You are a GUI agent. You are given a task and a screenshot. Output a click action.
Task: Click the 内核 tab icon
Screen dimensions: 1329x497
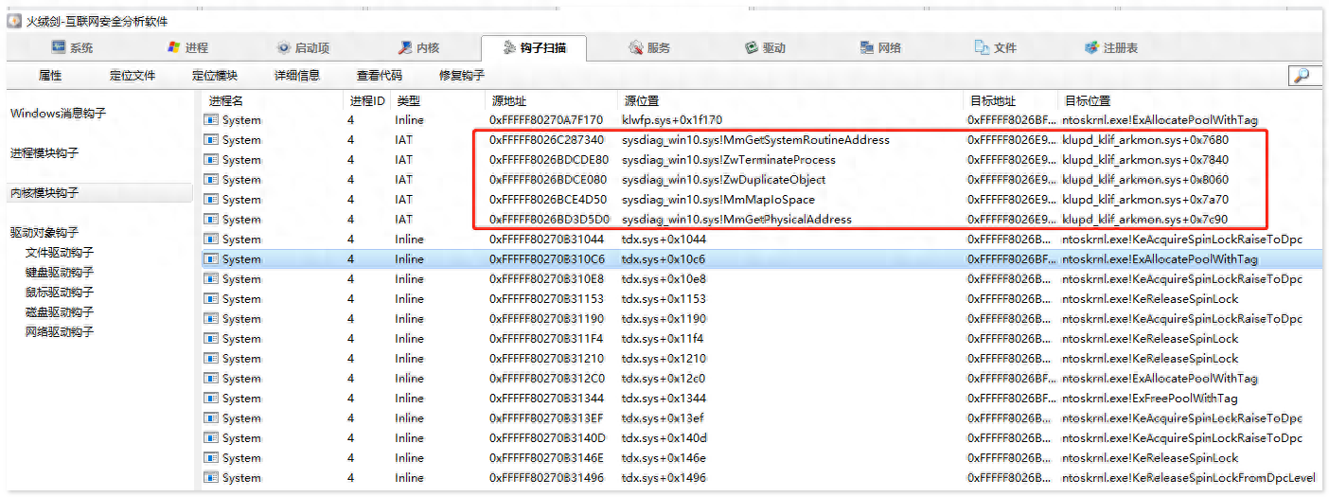coord(405,47)
